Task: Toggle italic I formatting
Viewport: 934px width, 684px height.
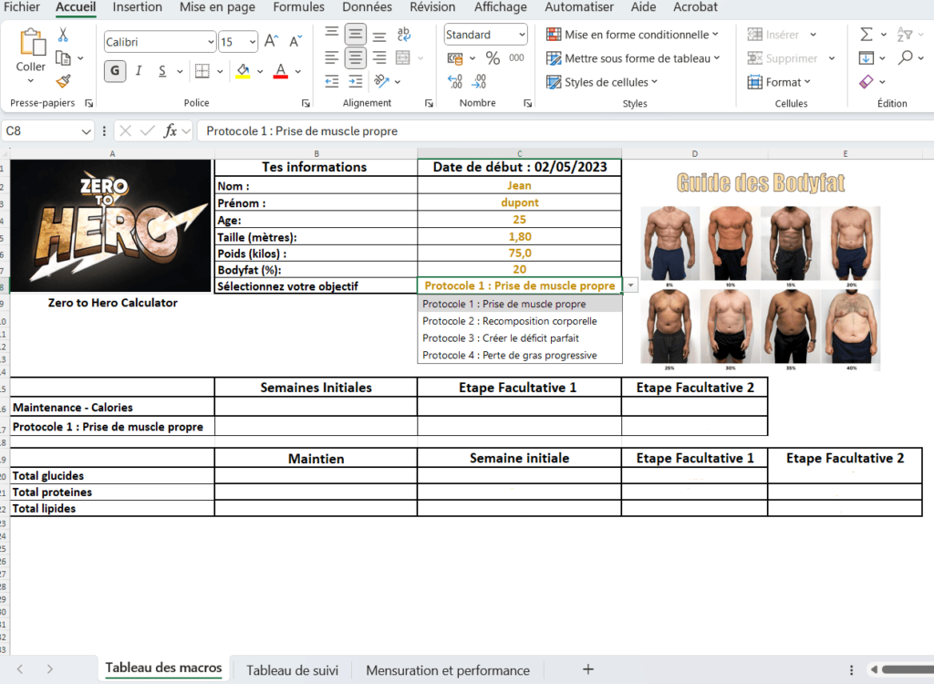Action: pos(139,71)
